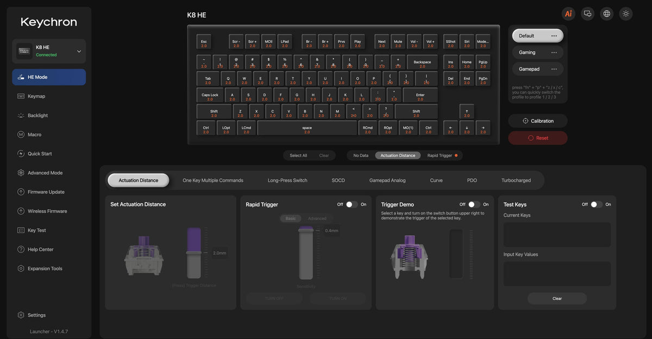Screen dimensions: 652x339
Task: Click the Calibration button
Action: coord(538,121)
